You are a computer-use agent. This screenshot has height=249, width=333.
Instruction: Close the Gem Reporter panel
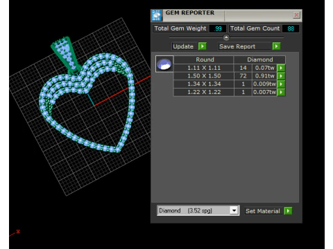(x=296, y=15)
